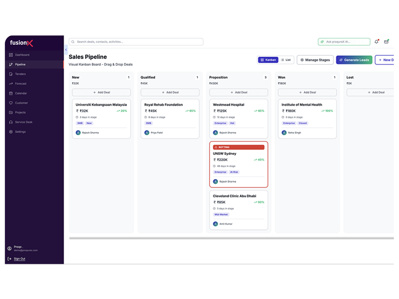Open the Royal Rehab Foundation deal
399x299 pixels.
click(x=170, y=119)
